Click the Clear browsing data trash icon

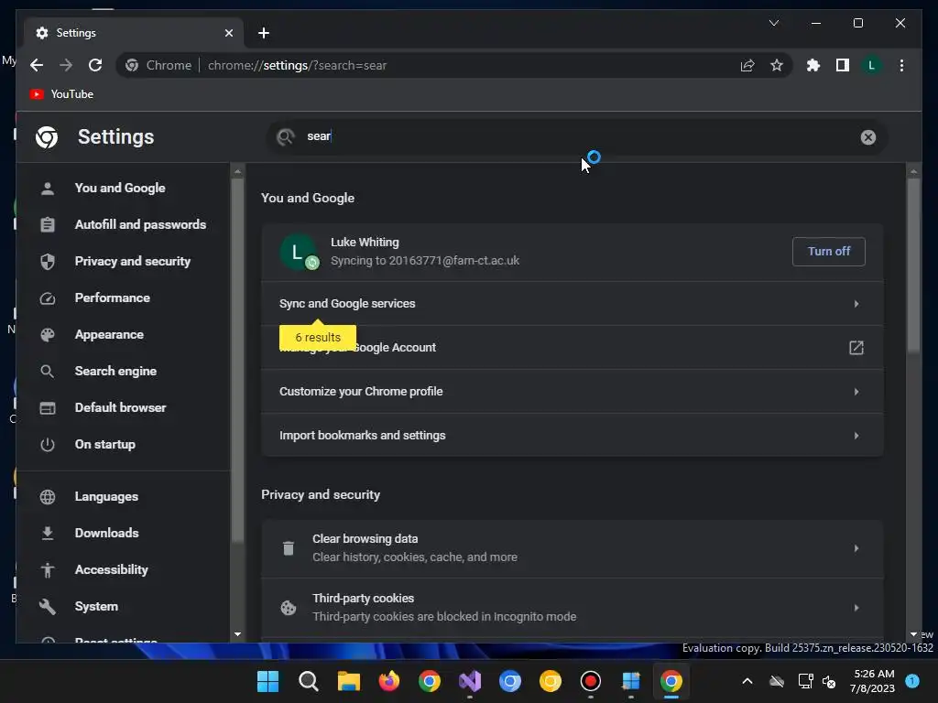pyautogui.click(x=289, y=548)
